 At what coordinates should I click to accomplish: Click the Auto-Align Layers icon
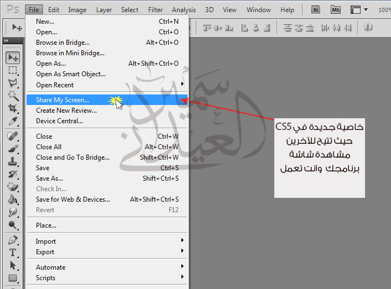[x=368, y=28]
